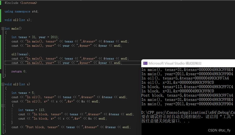Screen dimensions: 235x135
Task: Click the return 0; statement
Action: (19, 72)
